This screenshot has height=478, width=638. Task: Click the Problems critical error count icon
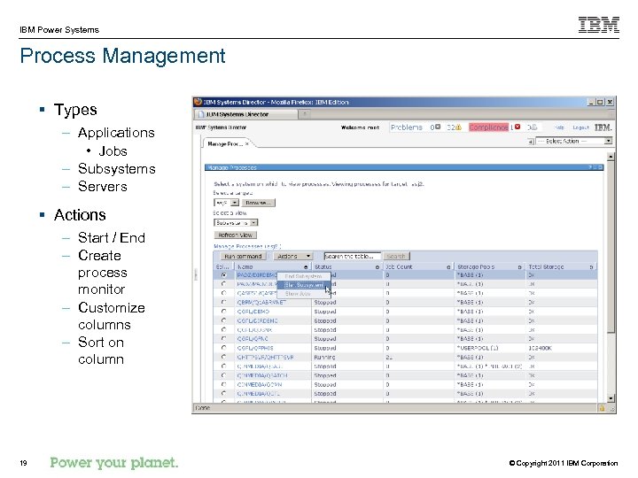coord(438,127)
